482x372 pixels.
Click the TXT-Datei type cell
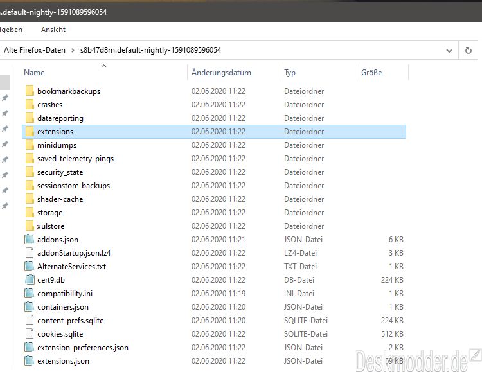tap(300, 267)
